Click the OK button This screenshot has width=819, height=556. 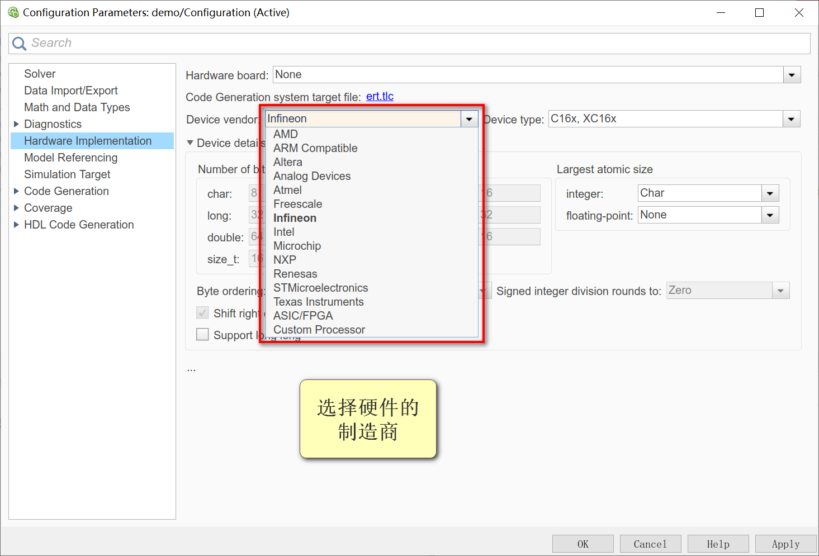click(x=583, y=544)
